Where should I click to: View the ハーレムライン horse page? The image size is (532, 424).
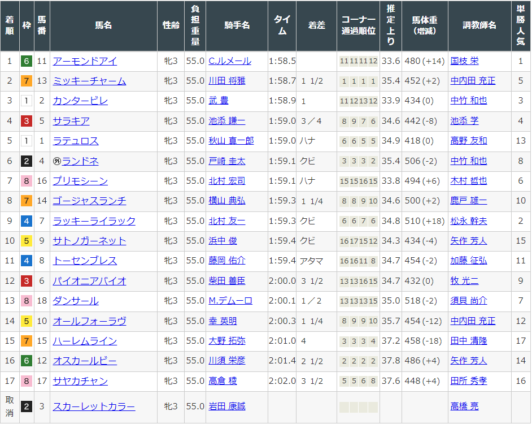click(85, 341)
